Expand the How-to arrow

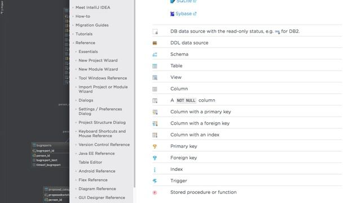[x=73, y=16]
